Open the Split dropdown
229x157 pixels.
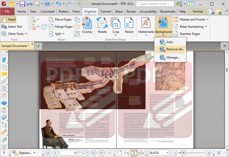coord(57,34)
